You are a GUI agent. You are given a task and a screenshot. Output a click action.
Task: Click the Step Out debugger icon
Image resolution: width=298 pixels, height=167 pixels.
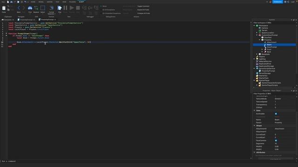96,8
